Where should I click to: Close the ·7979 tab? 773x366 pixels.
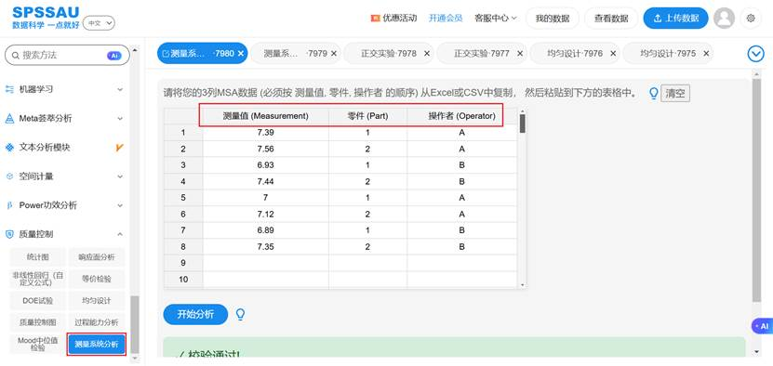pos(334,54)
